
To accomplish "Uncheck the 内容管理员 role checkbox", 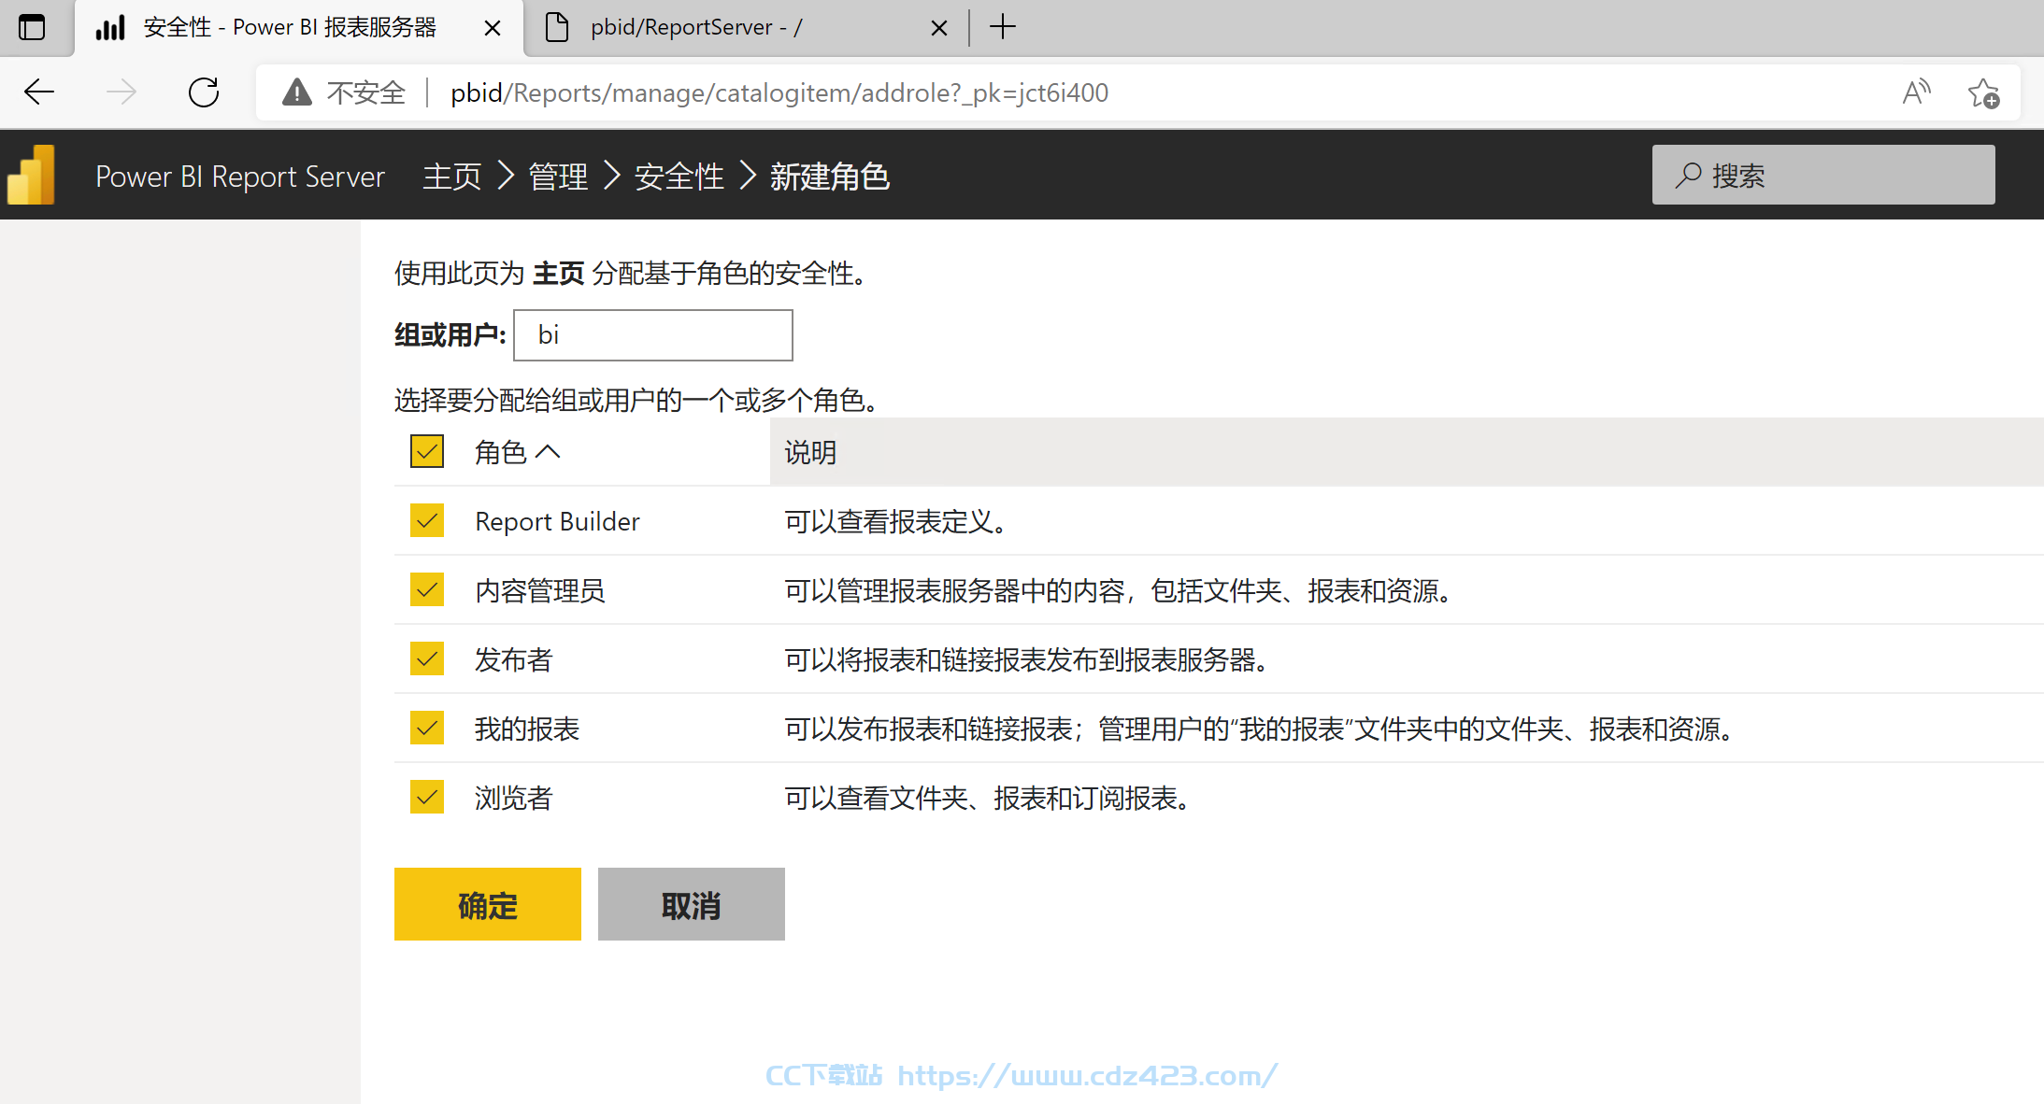I will pos(427,589).
